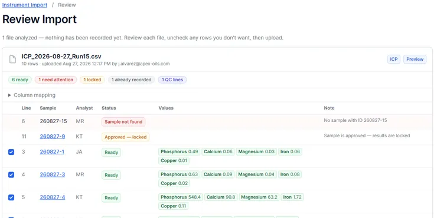
Task: Open sample link 260827-3
Action: pos(53,174)
